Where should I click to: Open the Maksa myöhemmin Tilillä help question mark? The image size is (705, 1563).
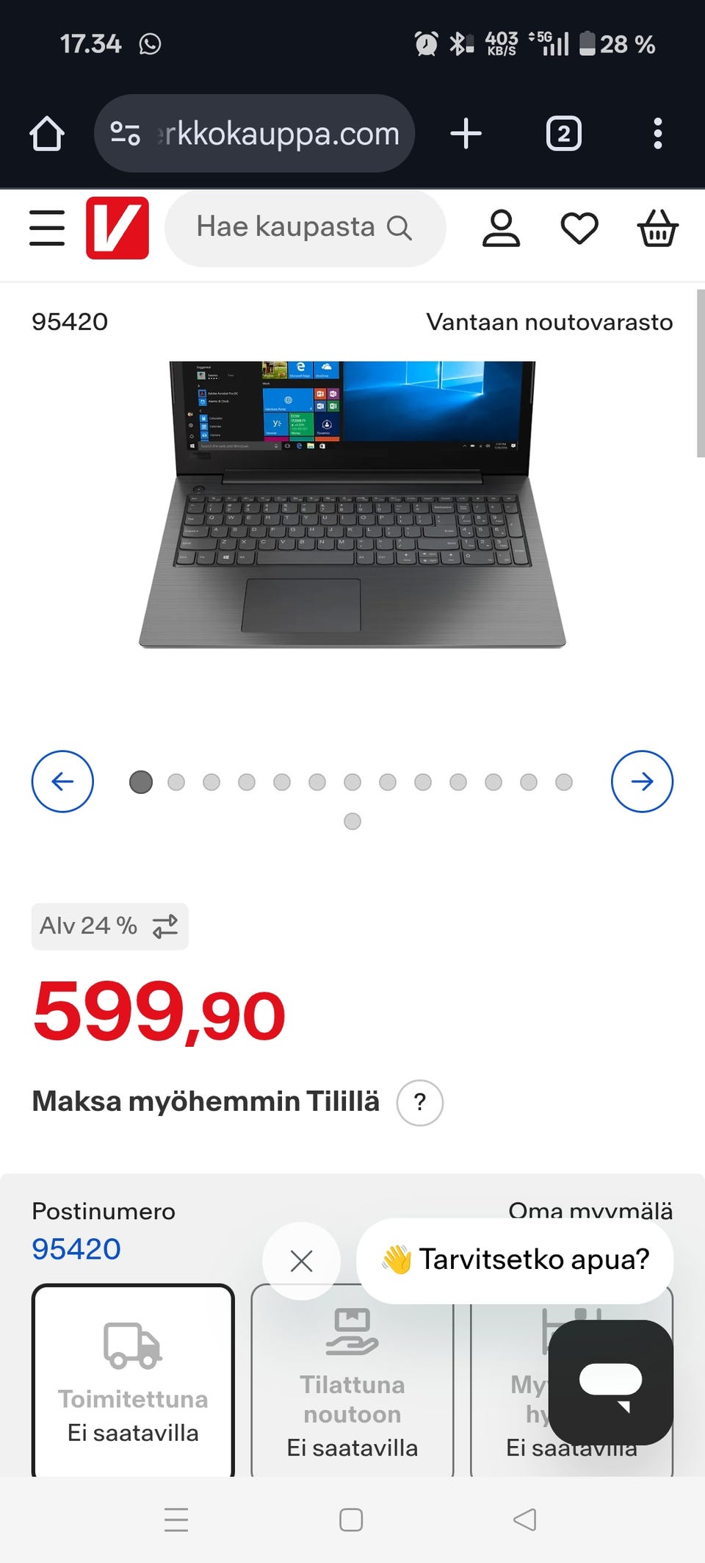coord(420,1102)
